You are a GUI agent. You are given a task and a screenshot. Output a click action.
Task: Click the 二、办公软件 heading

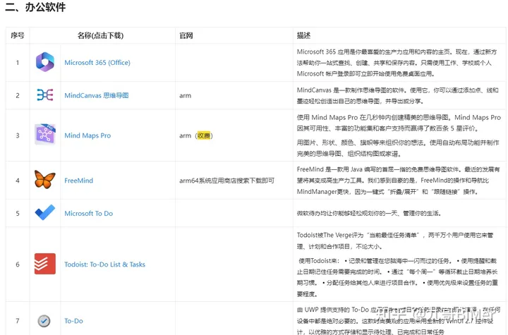tap(36, 7)
